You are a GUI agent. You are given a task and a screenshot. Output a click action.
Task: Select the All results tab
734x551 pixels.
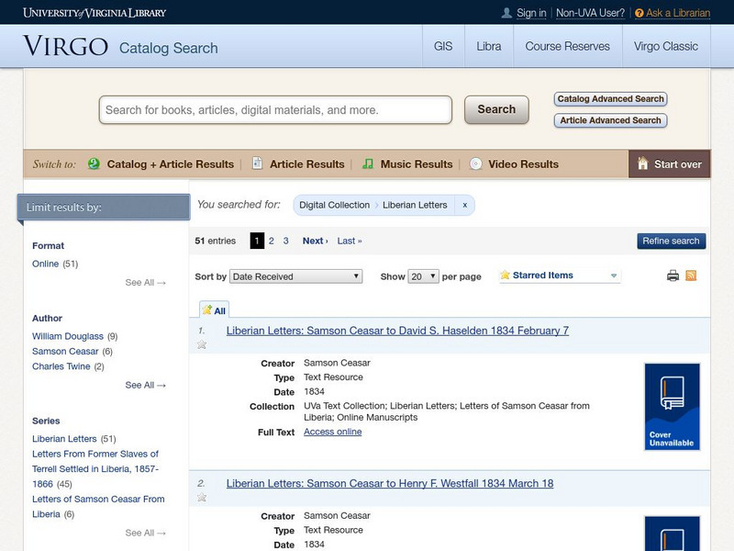click(x=215, y=310)
